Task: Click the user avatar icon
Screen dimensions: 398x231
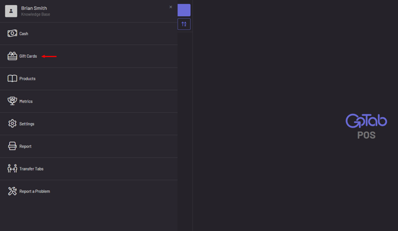Action: [11, 11]
